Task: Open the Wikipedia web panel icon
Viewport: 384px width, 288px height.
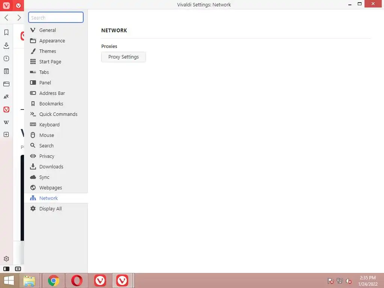Action: coord(6,122)
